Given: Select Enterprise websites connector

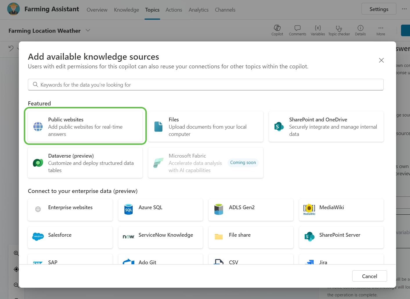Looking at the screenshot, I should pyautogui.click(x=70, y=210).
